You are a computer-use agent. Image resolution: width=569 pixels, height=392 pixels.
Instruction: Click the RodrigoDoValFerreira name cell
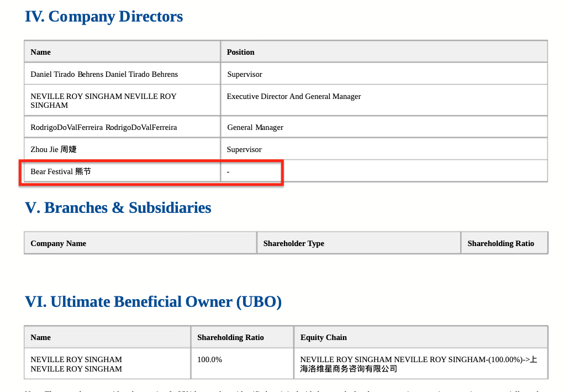tap(103, 128)
